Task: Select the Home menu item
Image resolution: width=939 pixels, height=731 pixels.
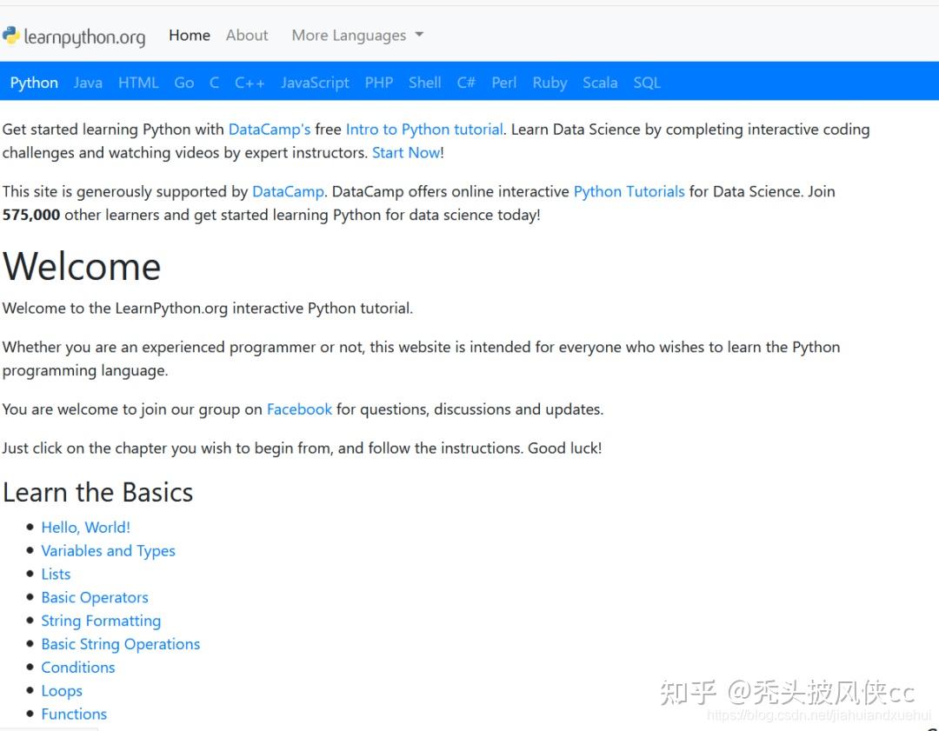Action: pyautogui.click(x=189, y=35)
